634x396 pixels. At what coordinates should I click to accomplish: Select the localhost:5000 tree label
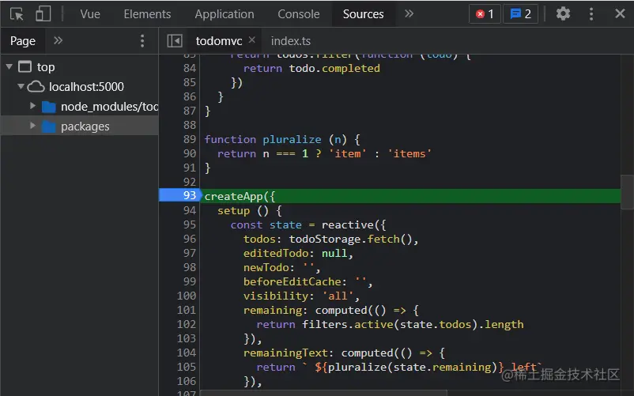pos(86,86)
